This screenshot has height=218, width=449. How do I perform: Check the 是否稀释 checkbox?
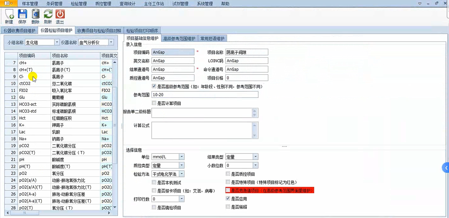[x=228, y=207]
